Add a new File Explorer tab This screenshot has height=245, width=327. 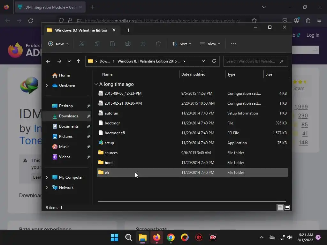pos(128,30)
